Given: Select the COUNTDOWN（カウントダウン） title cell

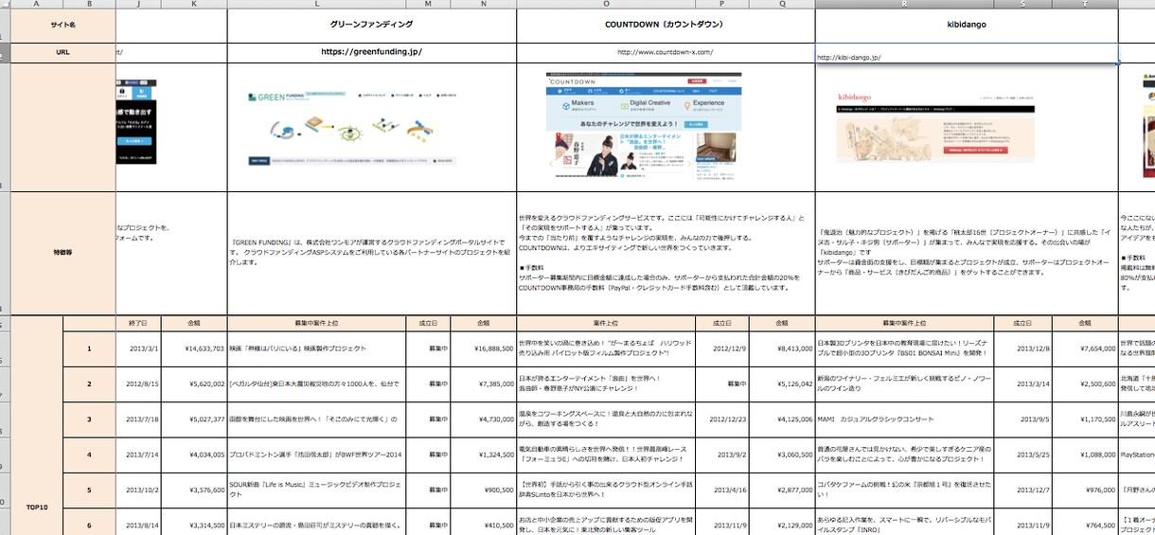Looking at the screenshot, I should pyautogui.click(x=666, y=26).
